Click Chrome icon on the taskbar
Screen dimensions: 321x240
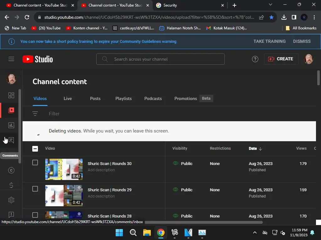click(161, 232)
